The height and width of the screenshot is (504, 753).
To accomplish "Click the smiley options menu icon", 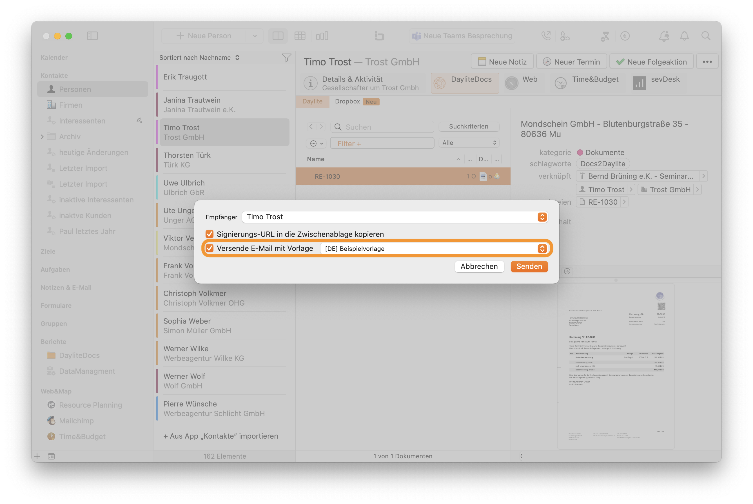I will 316,143.
